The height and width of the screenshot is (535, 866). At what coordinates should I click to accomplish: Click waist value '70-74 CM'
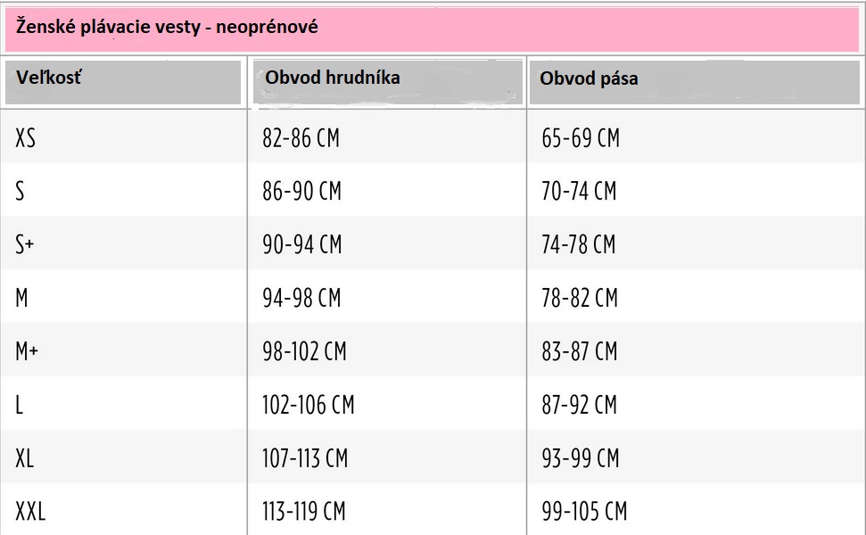[x=579, y=192]
